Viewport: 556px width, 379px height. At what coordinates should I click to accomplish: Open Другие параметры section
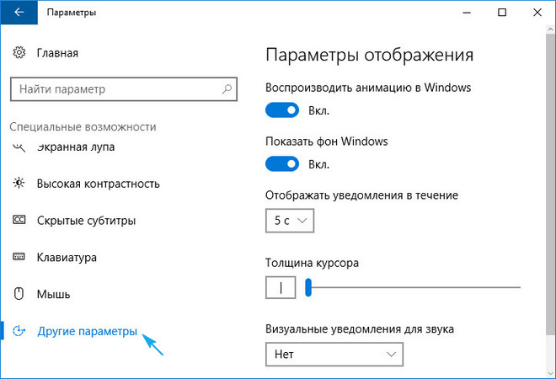87,332
